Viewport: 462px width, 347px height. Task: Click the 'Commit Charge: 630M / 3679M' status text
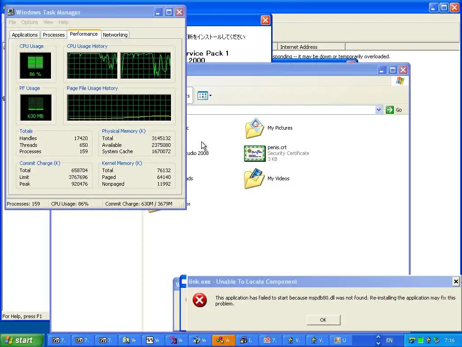[x=139, y=204]
